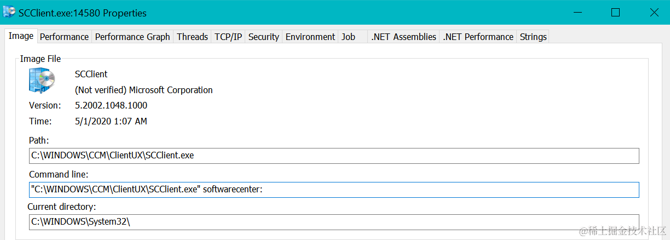Click the time value 5/1/2020 1:07 AM
This screenshot has height=240, width=670.
coord(111,121)
